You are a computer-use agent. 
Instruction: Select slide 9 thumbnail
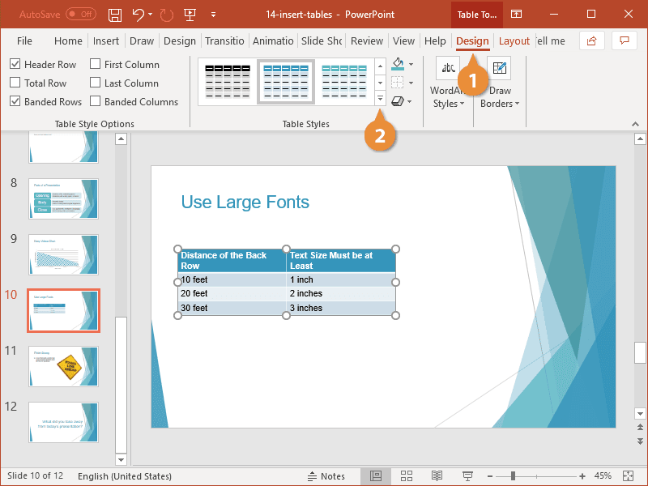coord(63,254)
